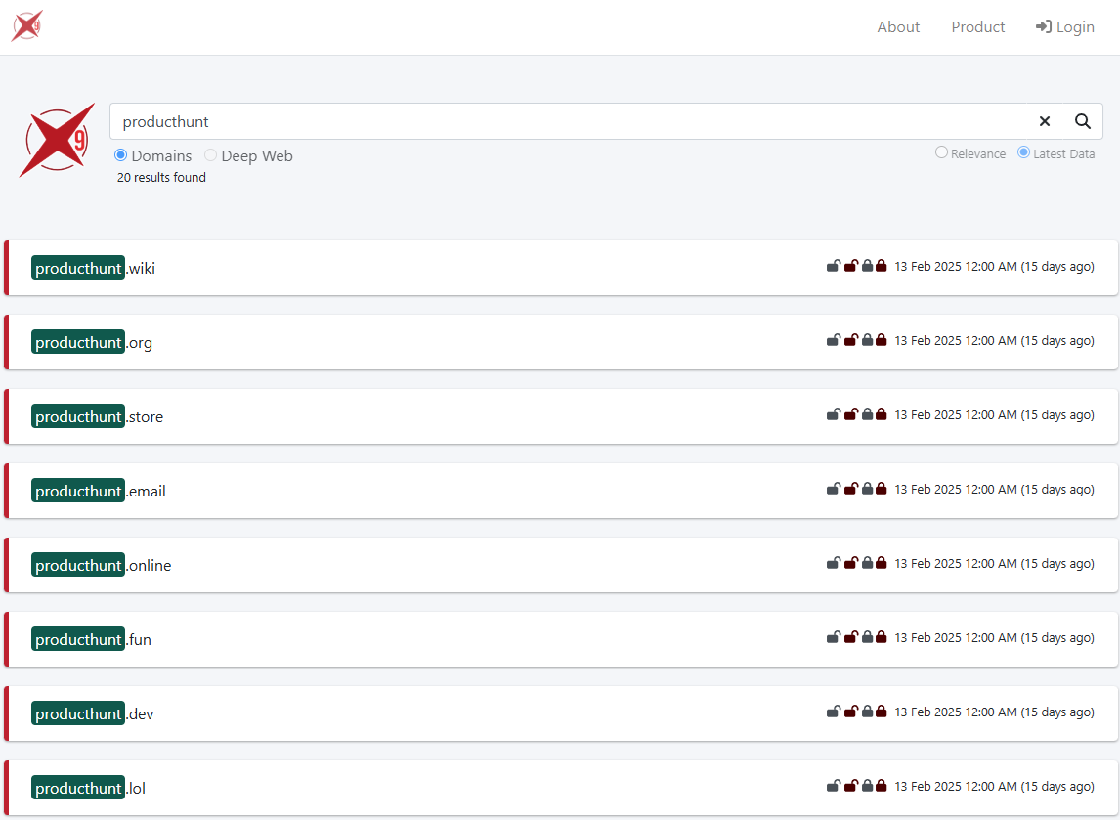This screenshot has height=820, width=1120.
Task: Click red closed lock icon in producthunt.store row
Action: (882, 414)
